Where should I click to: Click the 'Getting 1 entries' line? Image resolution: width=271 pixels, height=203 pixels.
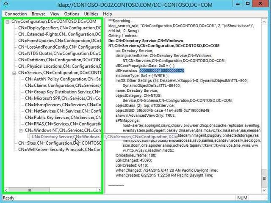tap(123, 36)
